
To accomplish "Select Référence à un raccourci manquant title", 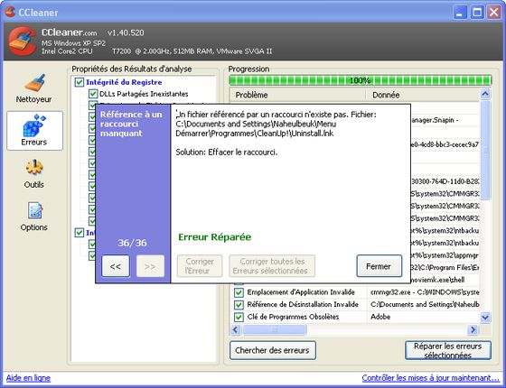I will [131, 124].
